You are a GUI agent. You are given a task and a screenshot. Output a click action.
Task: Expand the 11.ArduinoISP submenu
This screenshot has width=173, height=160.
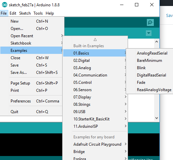95,126
